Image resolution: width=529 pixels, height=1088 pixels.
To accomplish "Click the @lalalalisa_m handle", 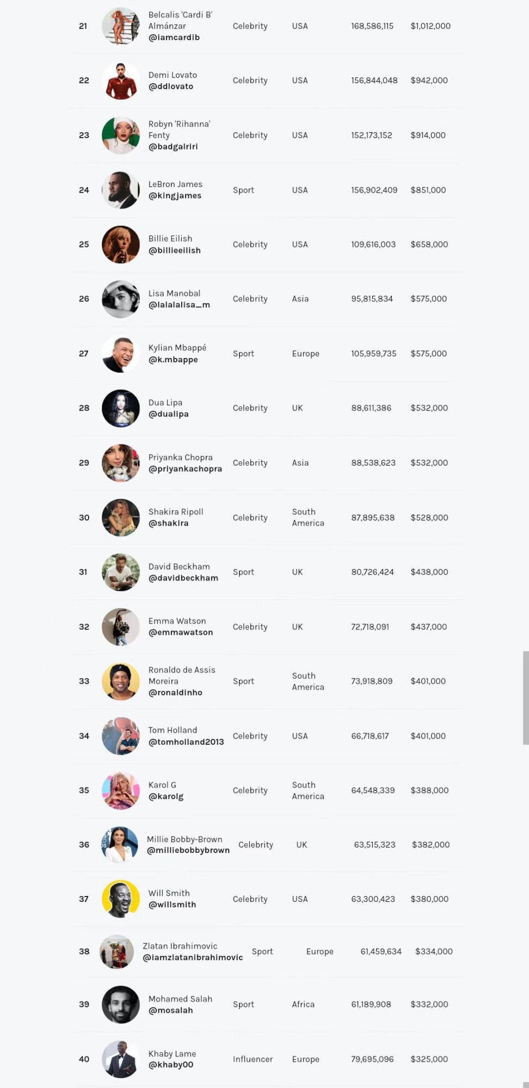I will pyautogui.click(x=179, y=305).
